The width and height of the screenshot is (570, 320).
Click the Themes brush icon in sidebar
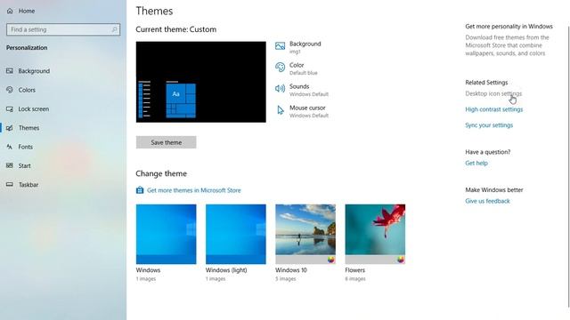(x=10, y=128)
